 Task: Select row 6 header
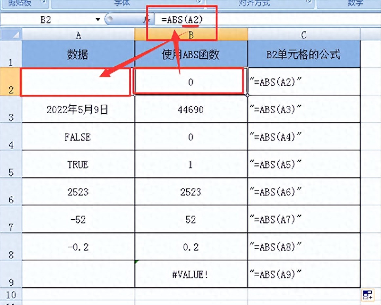11,191
